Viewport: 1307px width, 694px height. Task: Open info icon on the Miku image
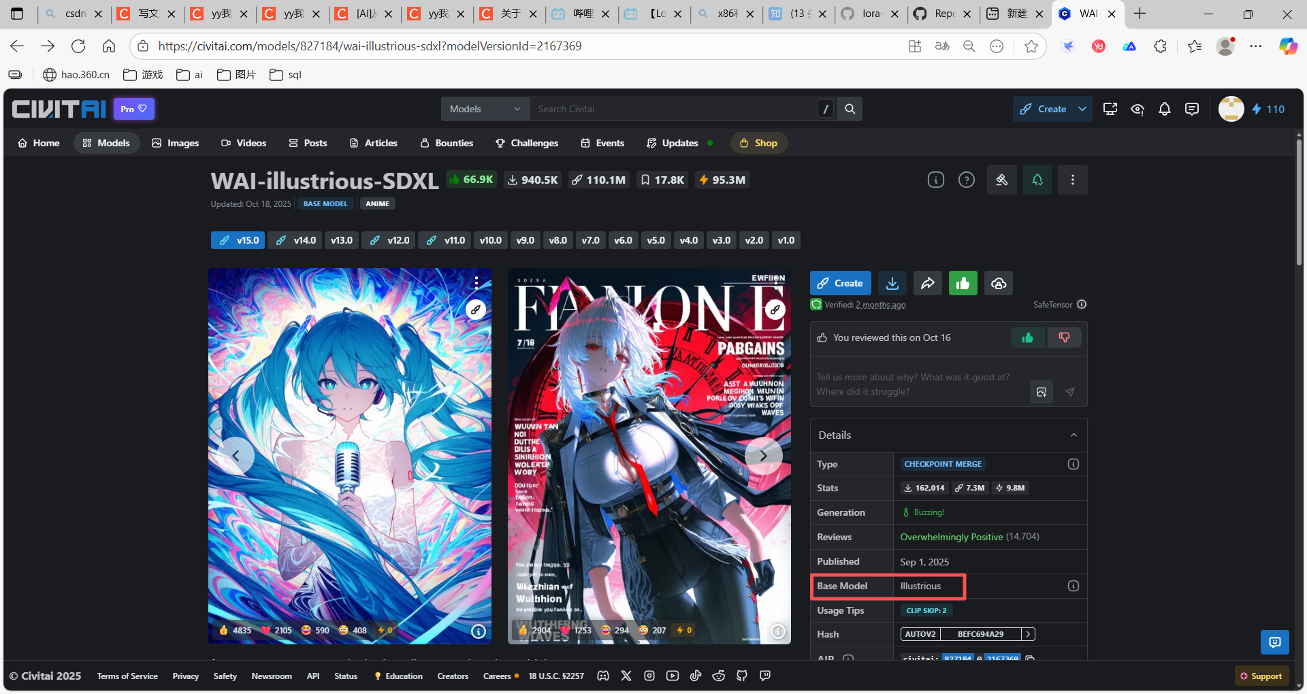(x=479, y=631)
